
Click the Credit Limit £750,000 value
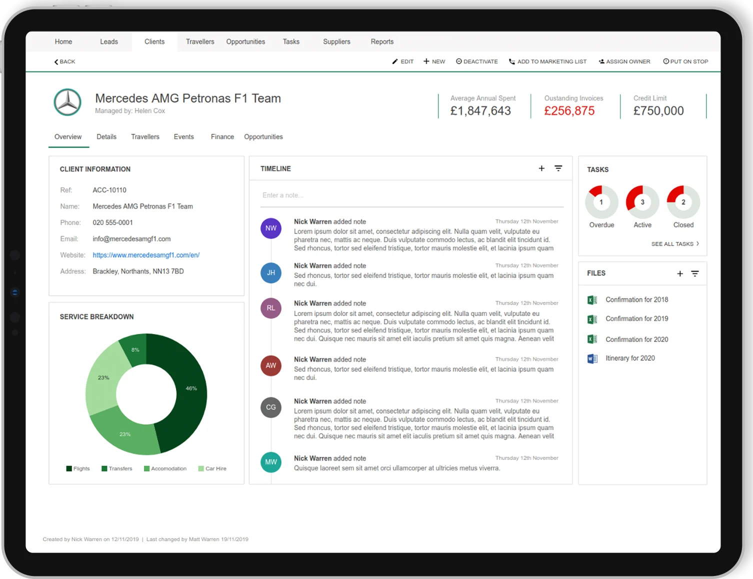(x=658, y=110)
